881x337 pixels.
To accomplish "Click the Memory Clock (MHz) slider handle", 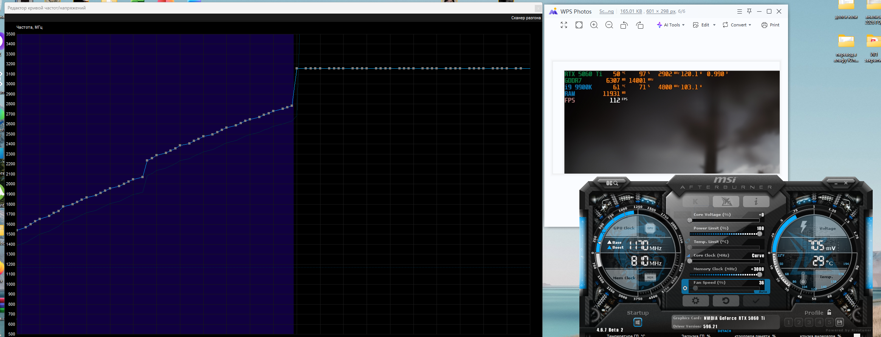I will pyautogui.click(x=760, y=275).
